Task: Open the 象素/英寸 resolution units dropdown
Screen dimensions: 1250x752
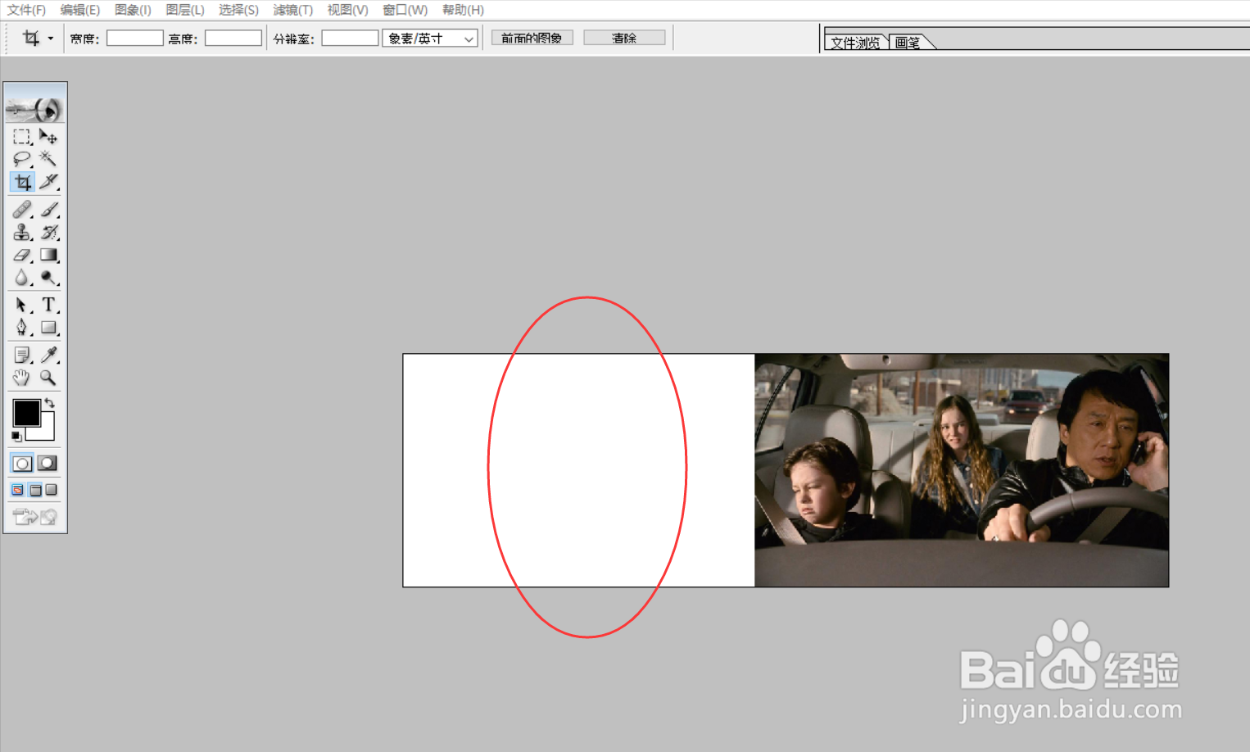Action: [x=430, y=39]
